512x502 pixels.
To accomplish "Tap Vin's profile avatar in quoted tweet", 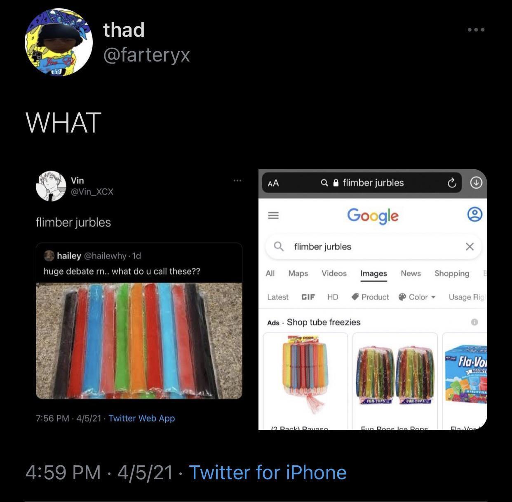I will [51, 186].
